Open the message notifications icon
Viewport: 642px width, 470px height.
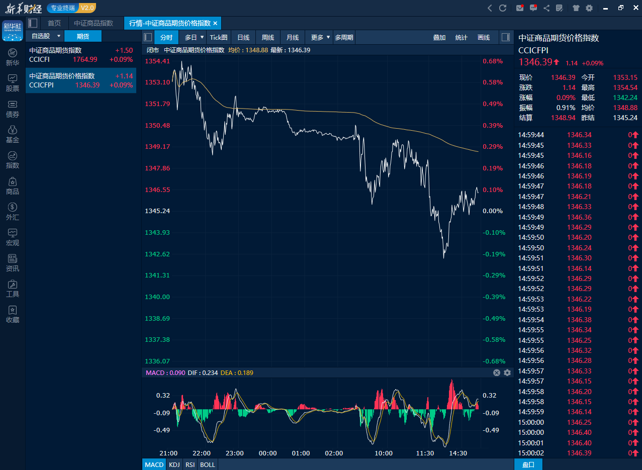coord(533,8)
